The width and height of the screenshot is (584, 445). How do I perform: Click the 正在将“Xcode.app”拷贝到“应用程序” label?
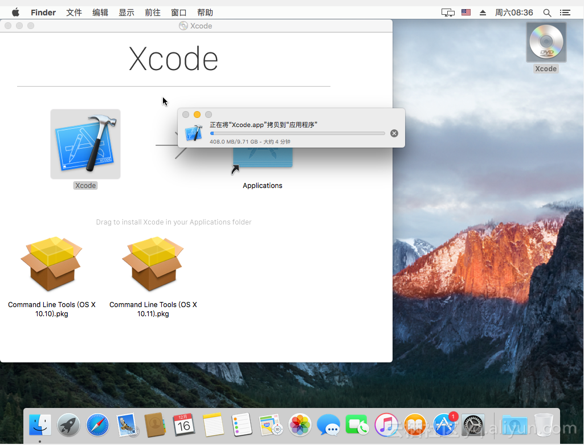263,124
